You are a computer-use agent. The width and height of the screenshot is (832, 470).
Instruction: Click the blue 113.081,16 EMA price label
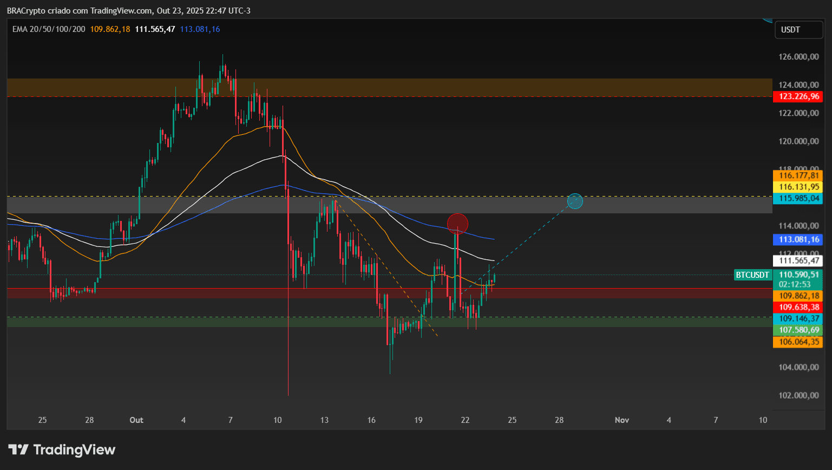pos(798,239)
